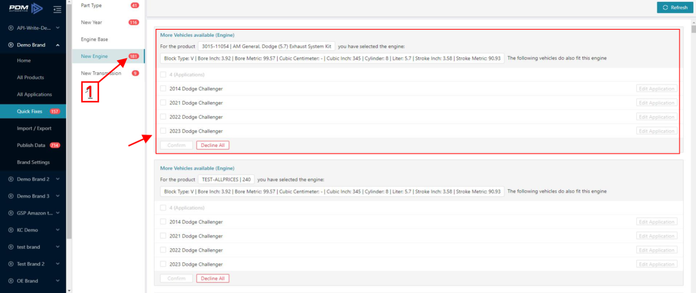
Task: Click Confirm in the 3015-11054 card
Action: point(177,145)
